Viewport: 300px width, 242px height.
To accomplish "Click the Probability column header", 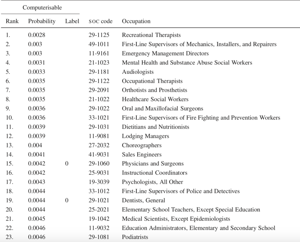I will tap(42, 21).
